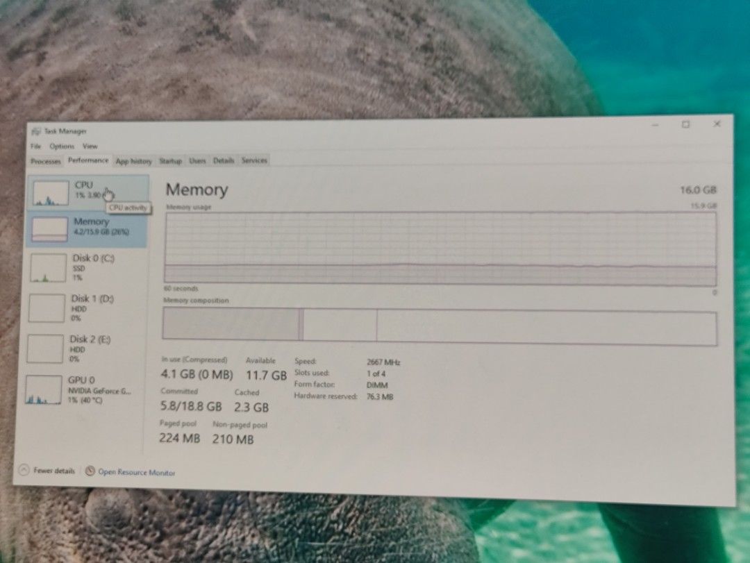Open Disk 0 (C:) SSD performance
The width and height of the screenshot is (750, 563).
tap(86, 268)
